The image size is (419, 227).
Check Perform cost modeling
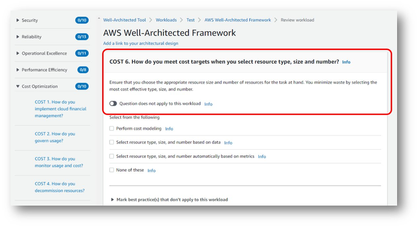pyautogui.click(x=112, y=128)
